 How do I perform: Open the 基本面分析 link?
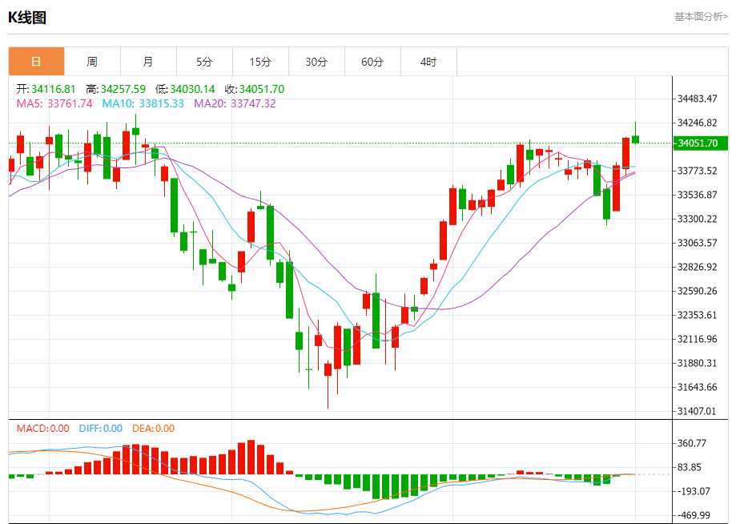tap(702, 17)
